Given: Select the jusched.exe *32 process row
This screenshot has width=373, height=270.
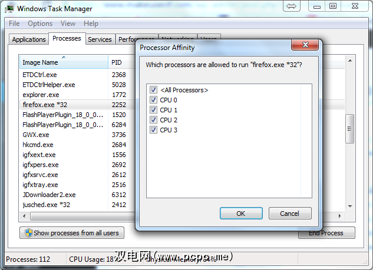Looking at the screenshot, I should pyautogui.click(x=77, y=205).
